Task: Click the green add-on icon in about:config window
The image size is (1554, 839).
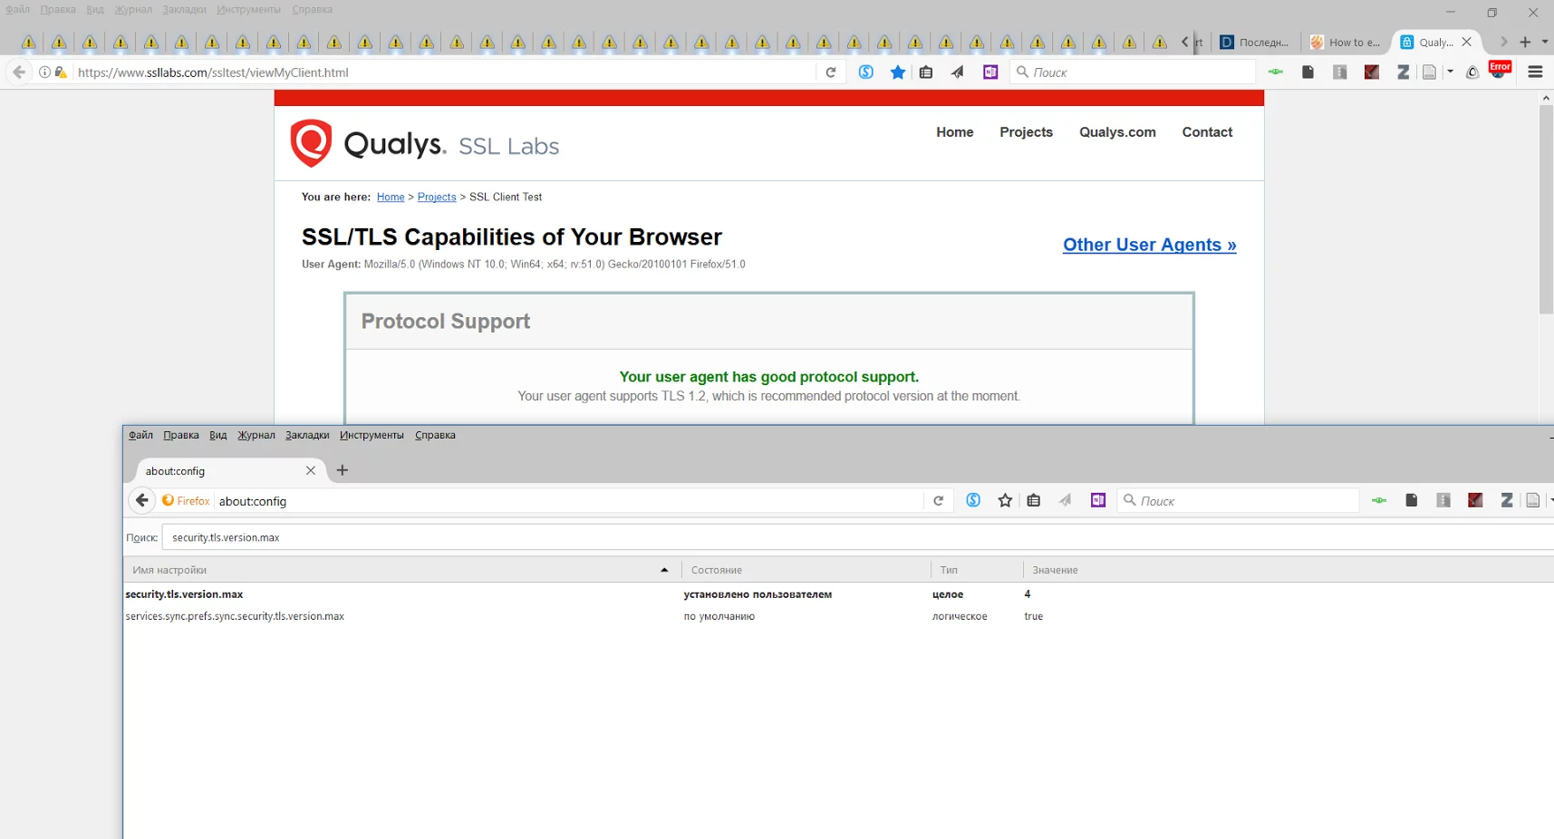Action: [x=1379, y=500]
